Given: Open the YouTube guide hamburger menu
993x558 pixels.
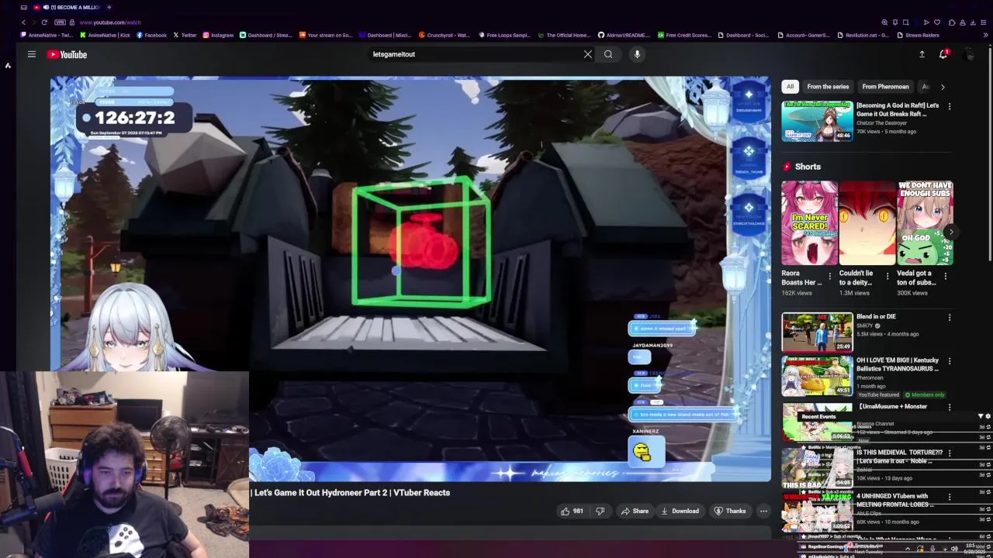Looking at the screenshot, I should (32, 54).
